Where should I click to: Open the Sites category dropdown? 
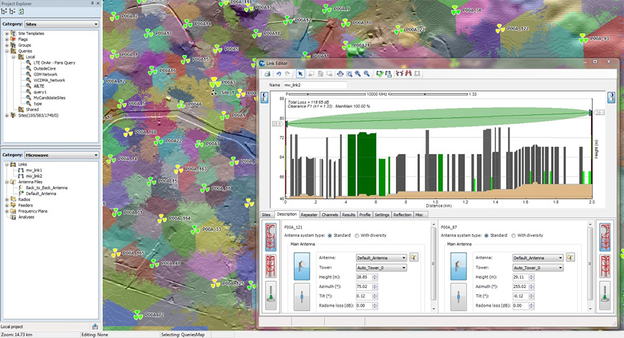click(62, 24)
